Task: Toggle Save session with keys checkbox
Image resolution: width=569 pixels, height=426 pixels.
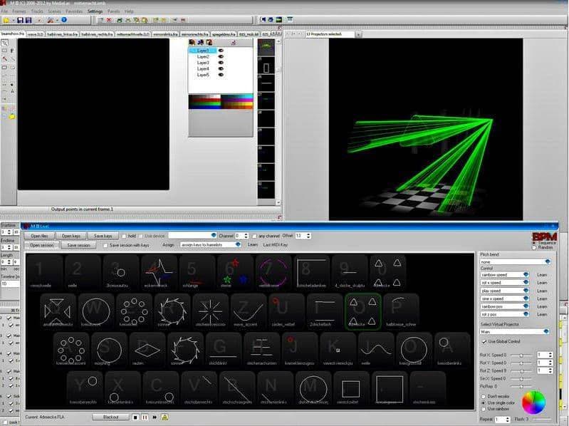Action: click(x=105, y=245)
